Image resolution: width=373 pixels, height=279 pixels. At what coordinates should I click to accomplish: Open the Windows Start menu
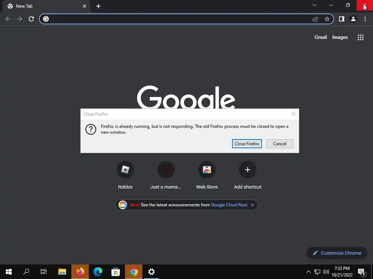point(9,272)
